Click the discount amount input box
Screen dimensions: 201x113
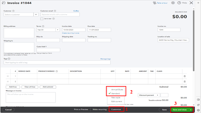(x=164, y=95)
